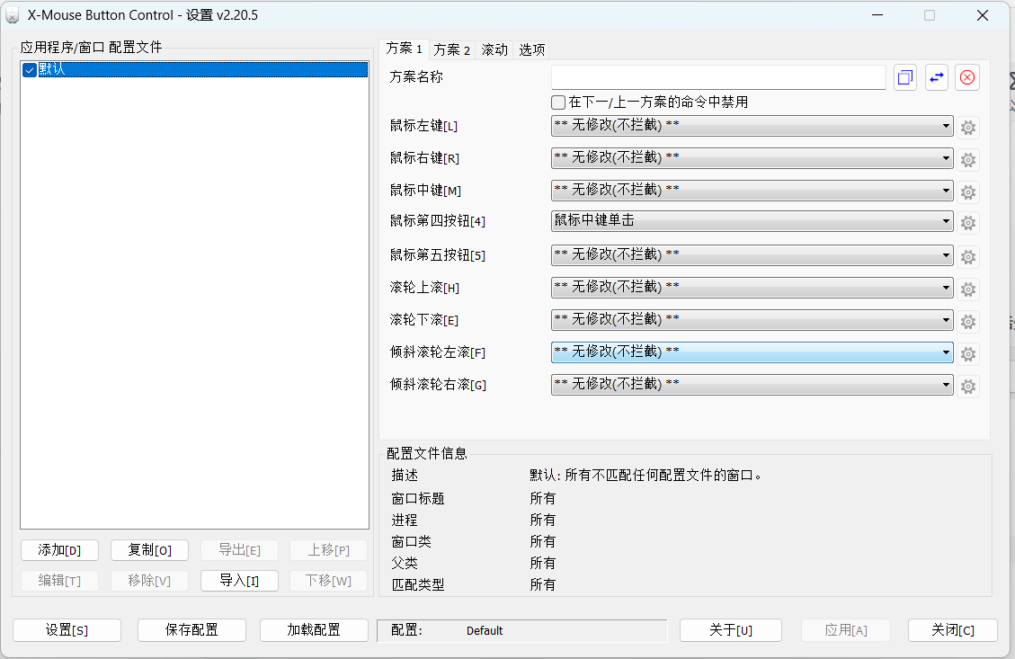This screenshot has height=659, width=1015.
Task: Click the red clear layer icon
Action: (x=967, y=77)
